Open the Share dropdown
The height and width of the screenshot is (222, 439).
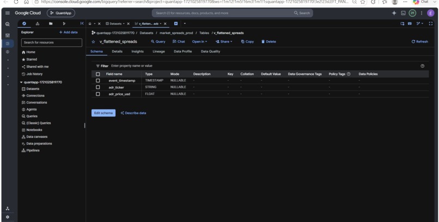click(224, 42)
